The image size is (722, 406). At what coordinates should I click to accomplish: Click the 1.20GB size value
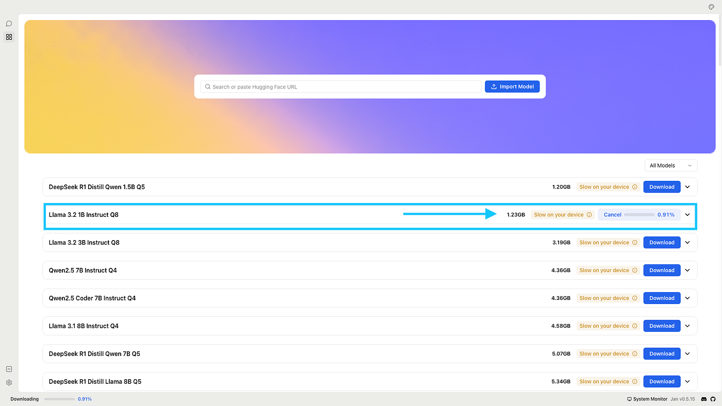coord(561,187)
